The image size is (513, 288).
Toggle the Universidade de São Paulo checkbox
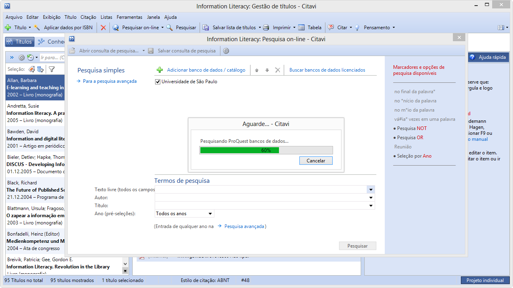point(158,82)
